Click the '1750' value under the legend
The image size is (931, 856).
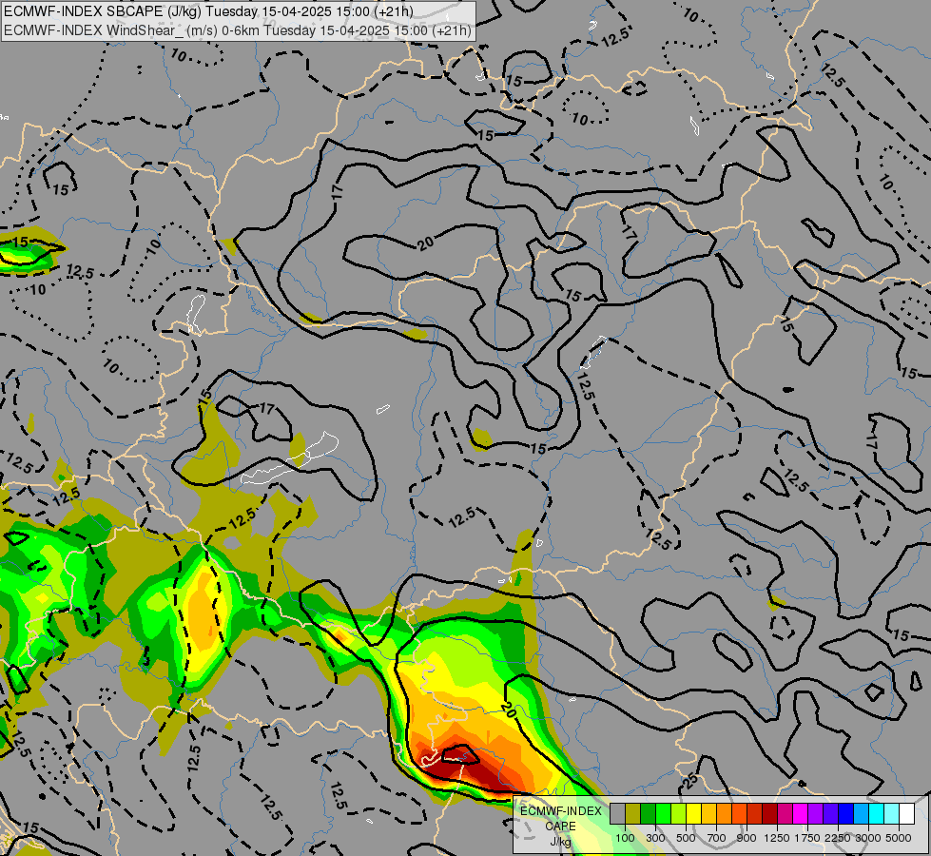click(807, 838)
